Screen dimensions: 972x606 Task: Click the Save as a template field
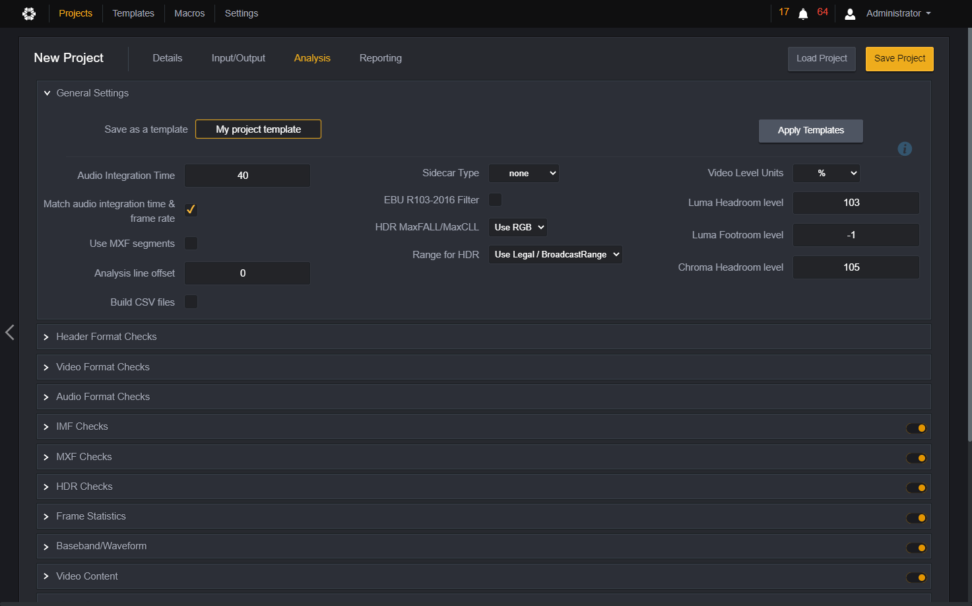point(259,129)
